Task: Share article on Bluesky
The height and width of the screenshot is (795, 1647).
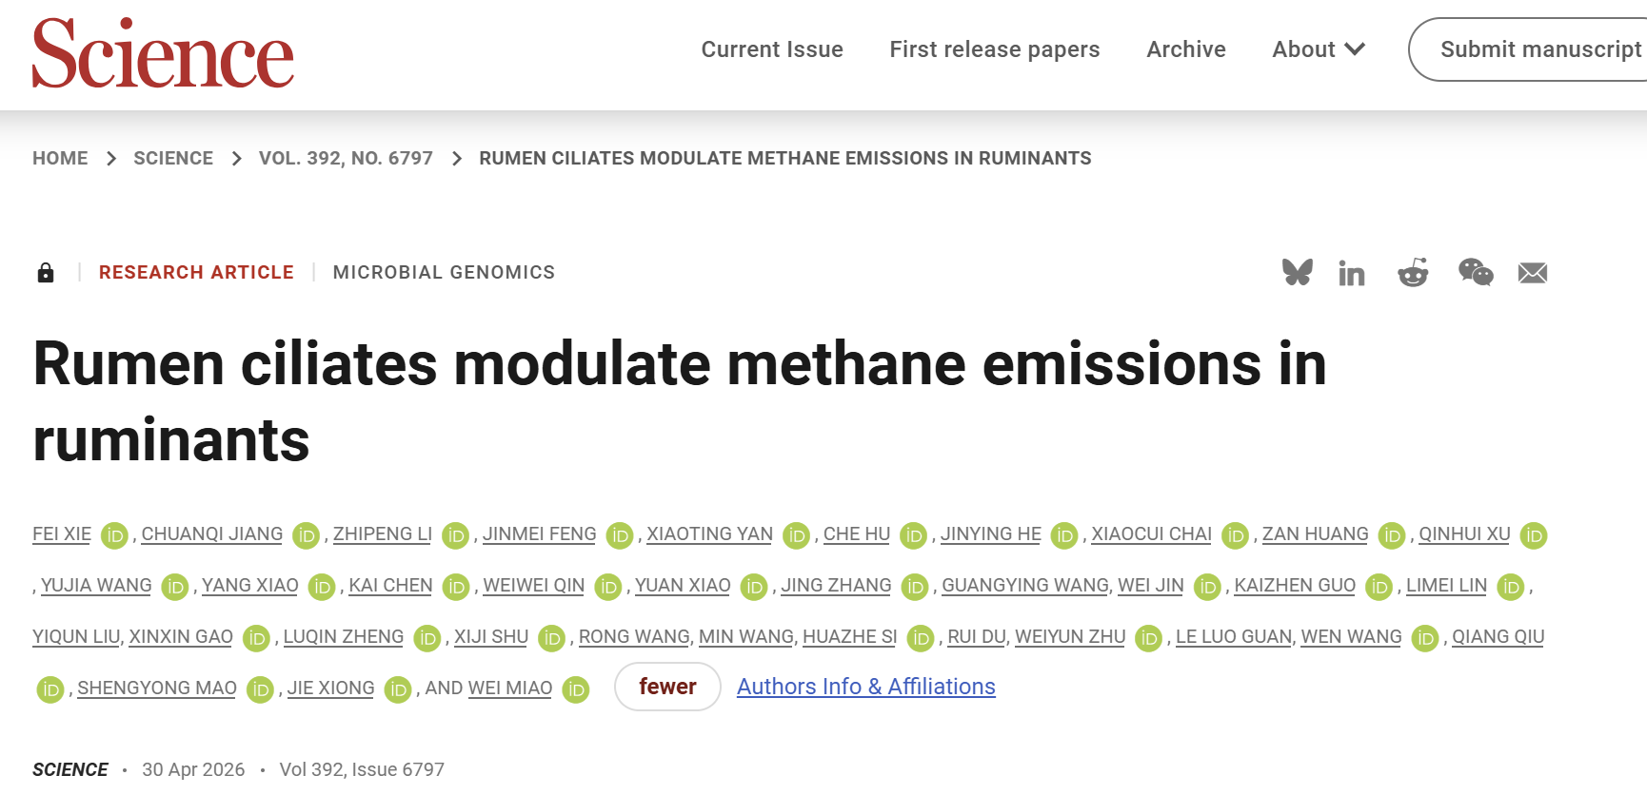Action: 1297,273
